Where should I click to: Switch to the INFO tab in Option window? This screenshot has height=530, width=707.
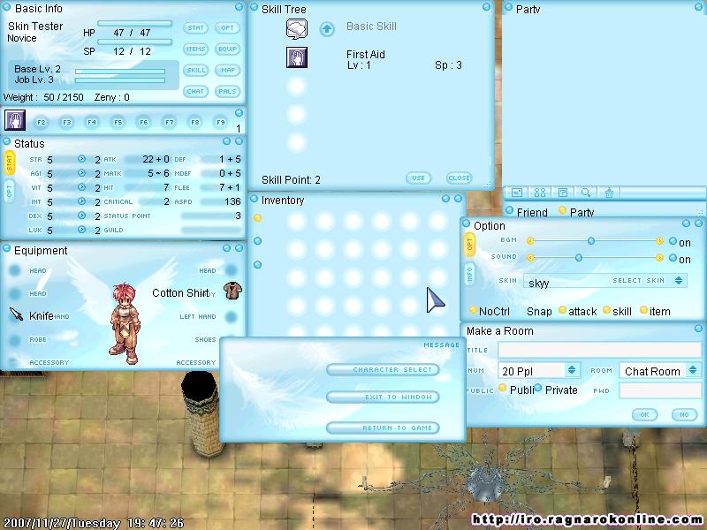(x=469, y=274)
